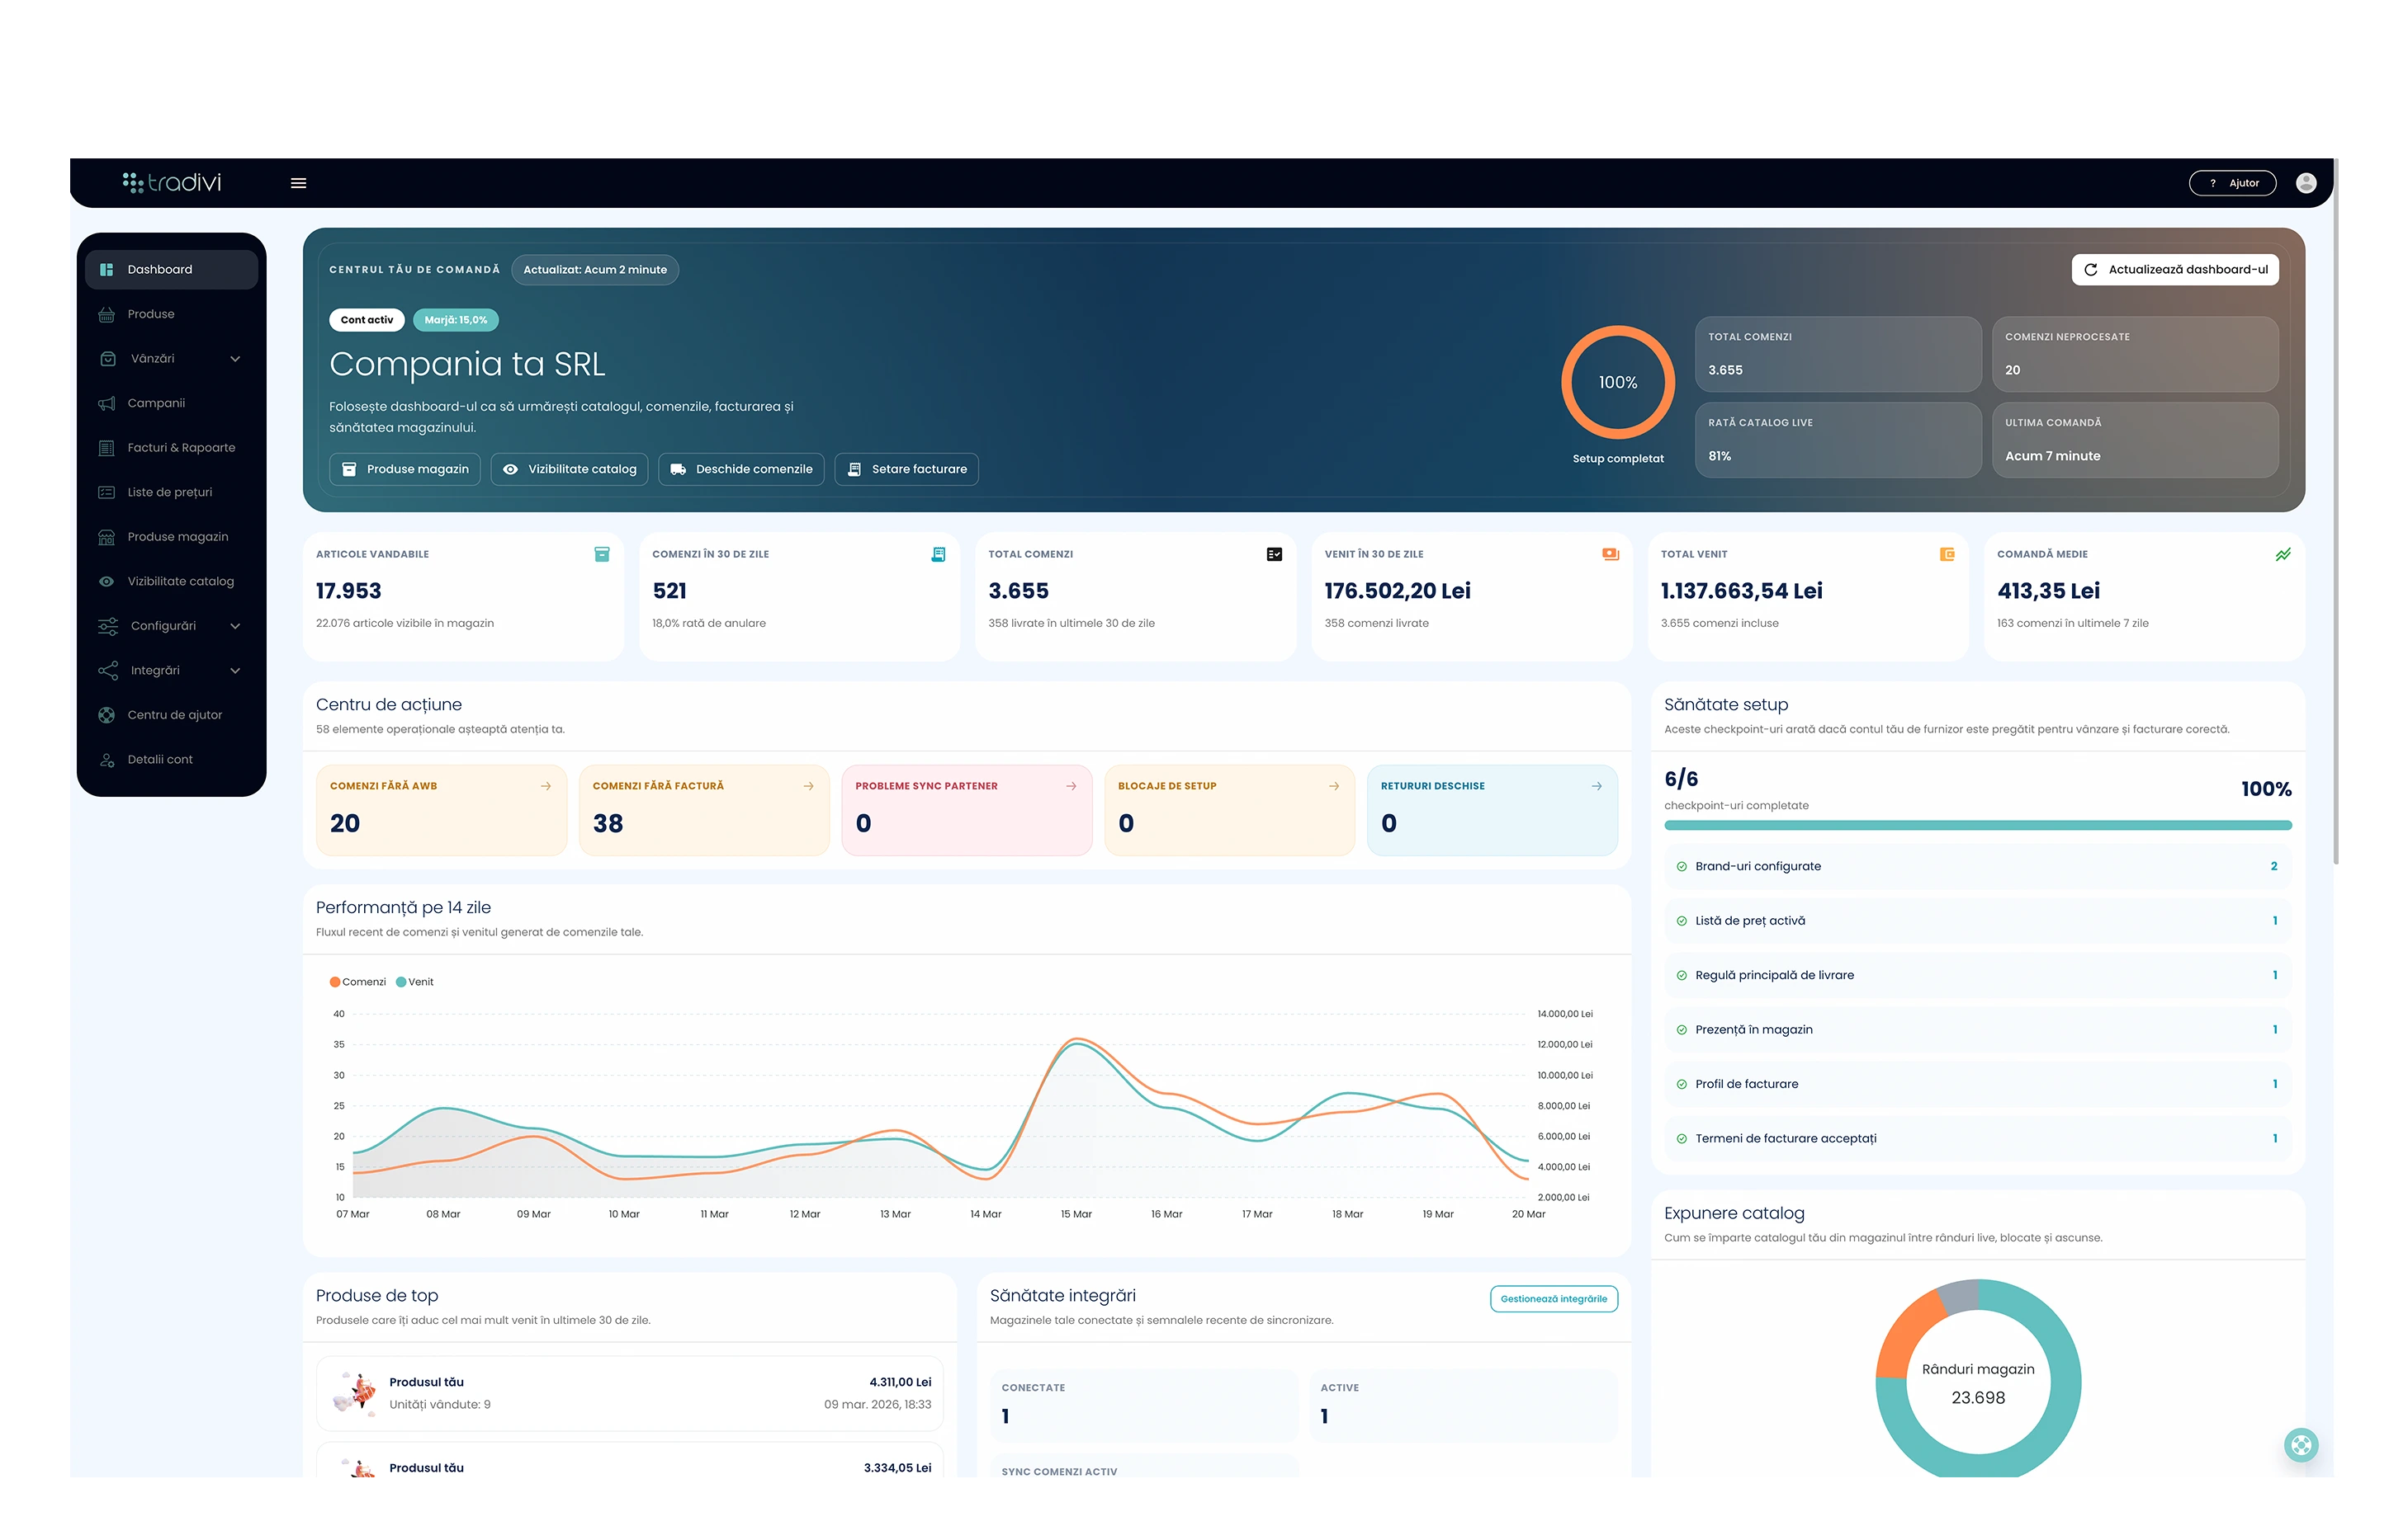Viewport: 2408px width, 1526px height.
Task: Open the user profile avatar icon
Action: click(x=2306, y=183)
